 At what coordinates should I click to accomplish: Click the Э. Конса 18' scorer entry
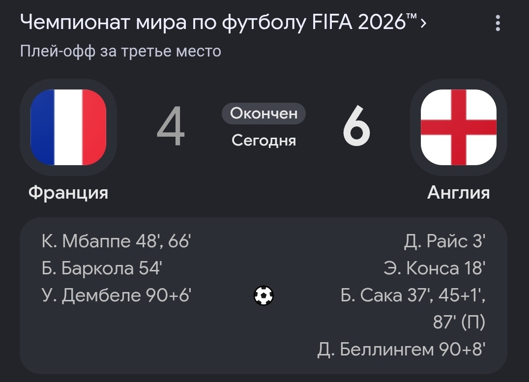pos(435,268)
